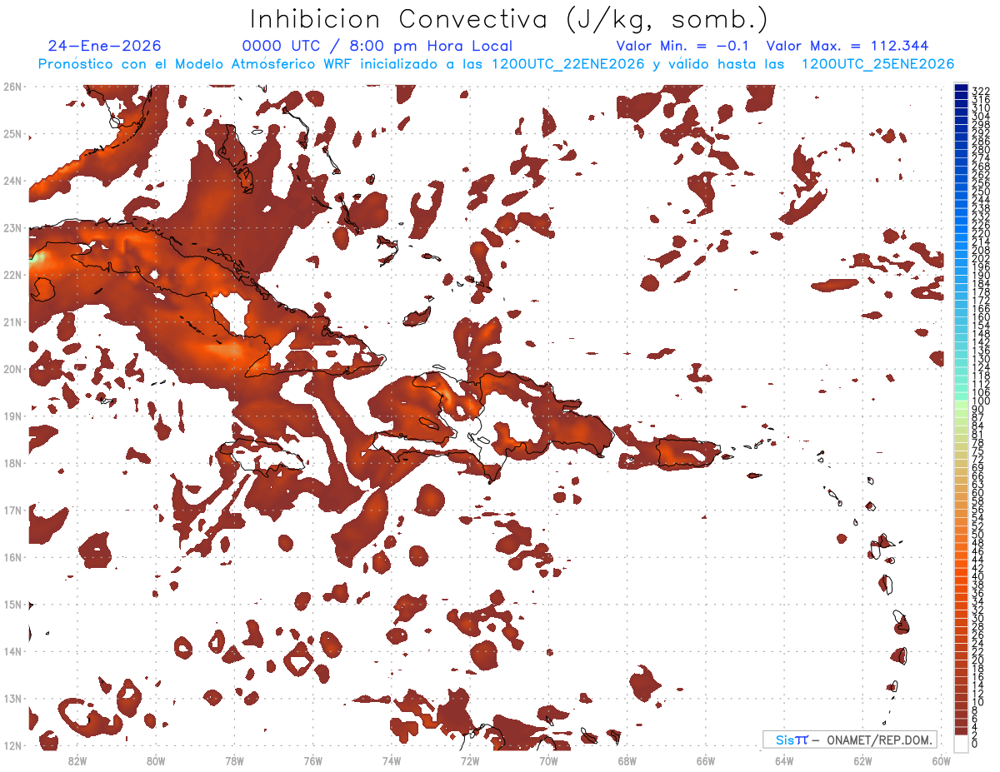Click the "20" colorbar value label
Image resolution: width=1000 pixels, height=772 pixels.
click(x=978, y=660)
